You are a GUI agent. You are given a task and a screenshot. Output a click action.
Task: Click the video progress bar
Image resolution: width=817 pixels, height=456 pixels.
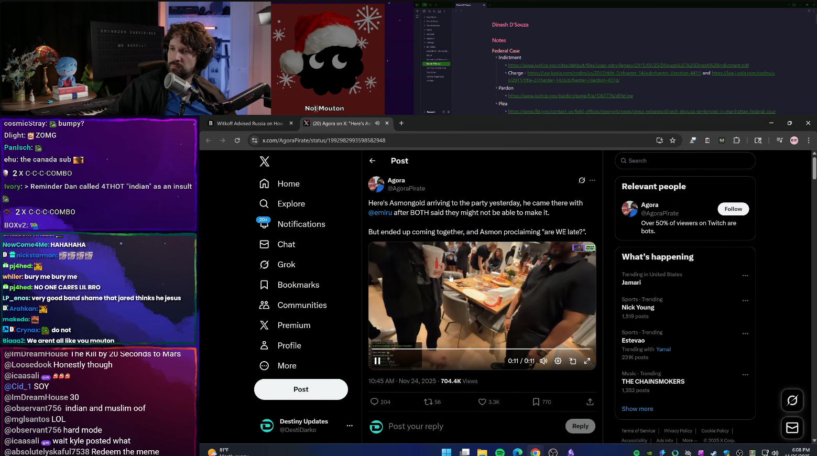[x=482, y=349]
